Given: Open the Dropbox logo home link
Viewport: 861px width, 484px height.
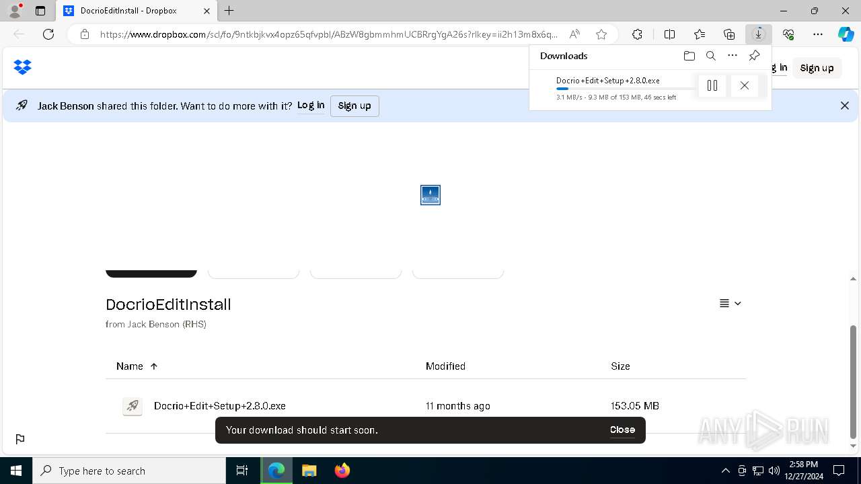Looking at the screenshot, I should 23,67.
